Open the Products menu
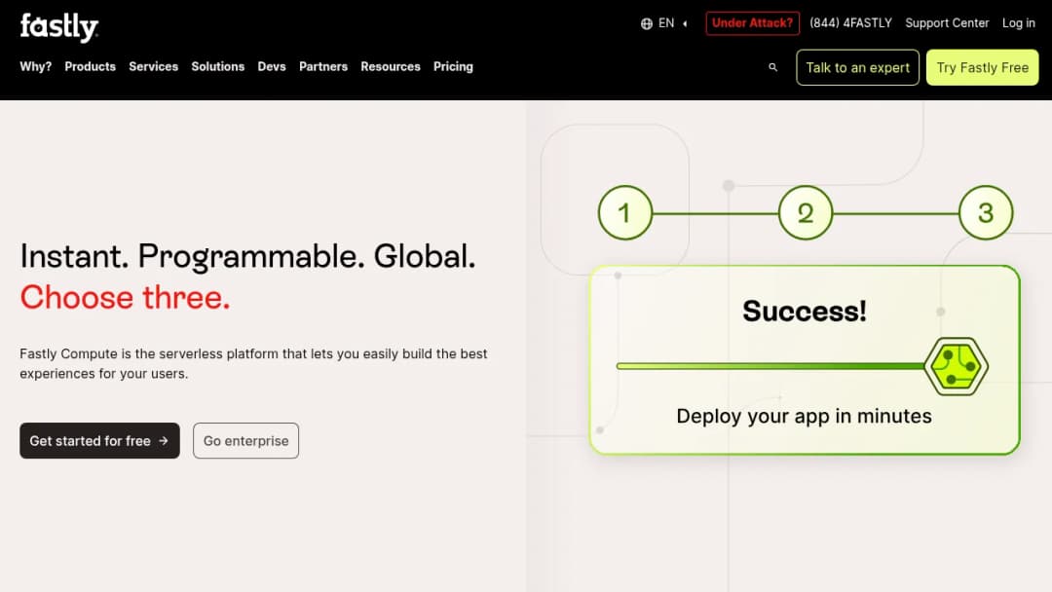Viewport: 1052px width, 592px height. [90, 66]
